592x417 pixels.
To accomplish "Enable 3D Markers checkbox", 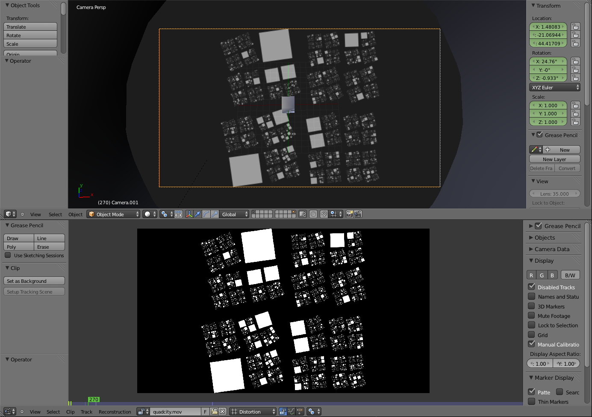I will coord(532,306).
